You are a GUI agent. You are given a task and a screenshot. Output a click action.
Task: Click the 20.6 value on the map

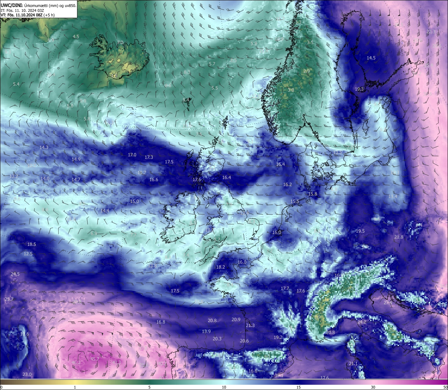click(x=244, y=341)
